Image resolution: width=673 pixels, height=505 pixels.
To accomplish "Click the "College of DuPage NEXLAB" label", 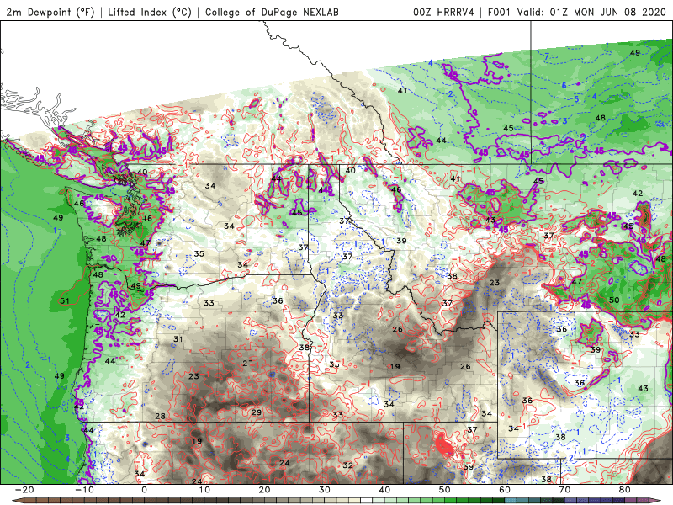I will 272,12.
